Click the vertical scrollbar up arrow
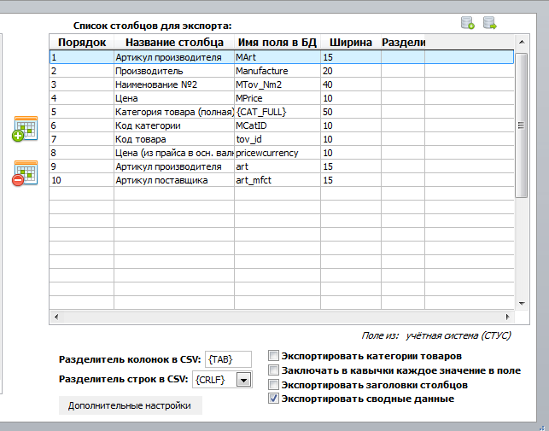 522,42
